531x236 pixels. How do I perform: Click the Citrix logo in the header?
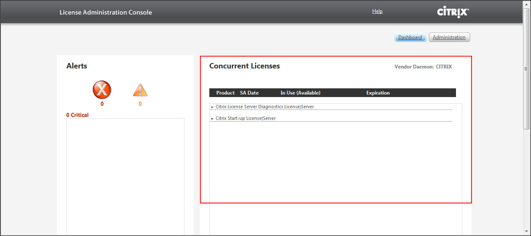pyautogui.click(x=453, y=12)
